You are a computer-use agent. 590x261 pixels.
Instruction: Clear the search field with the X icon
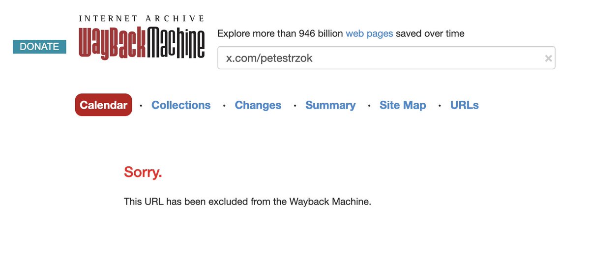pyautogui.click(x=548, y=58)
